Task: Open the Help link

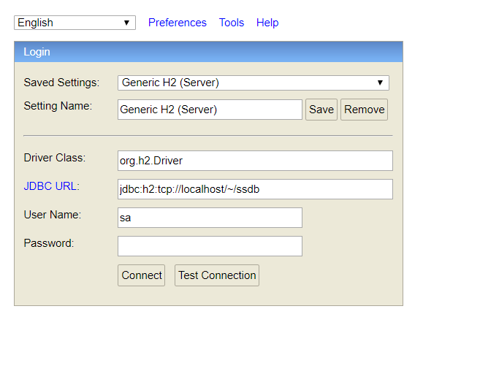Action: point(267,23)
